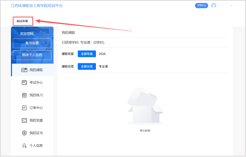Viewport: 246px width, 157px height.
Task: Click the 江西环境职业工程学院培训平台 title
Action: click(37, 6)
